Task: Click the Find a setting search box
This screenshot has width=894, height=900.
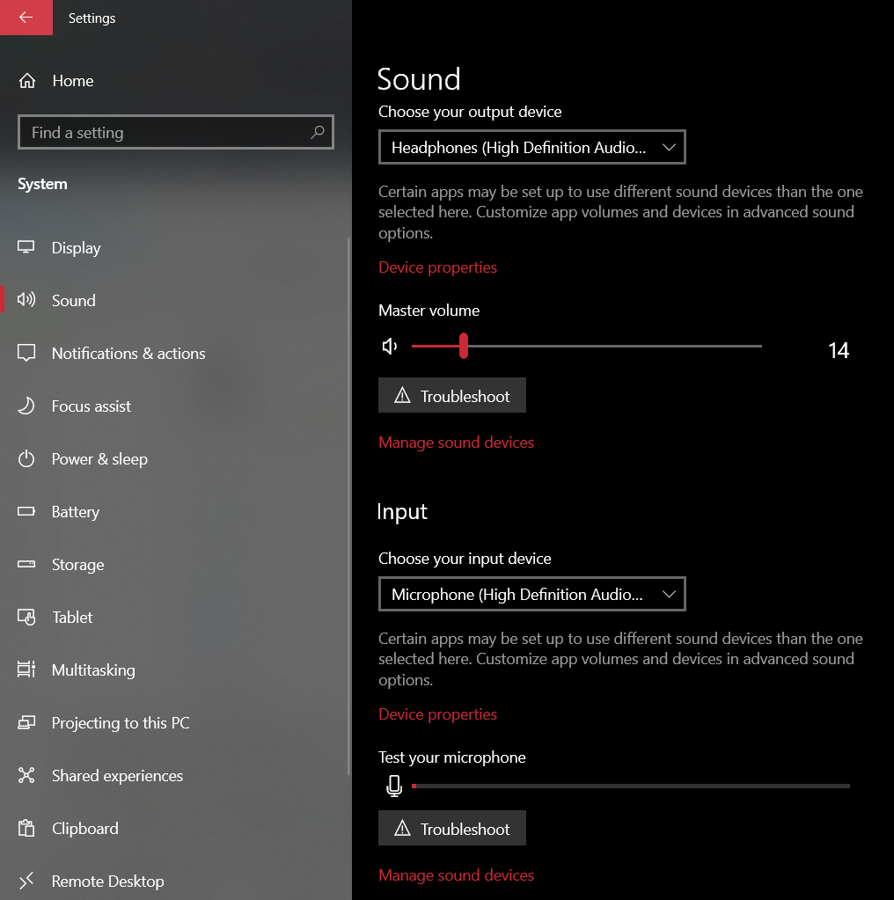Action: (167, 133)
